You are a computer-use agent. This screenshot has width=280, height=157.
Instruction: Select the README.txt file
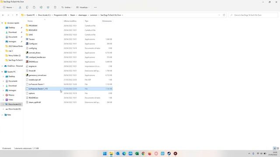point(69,98)
